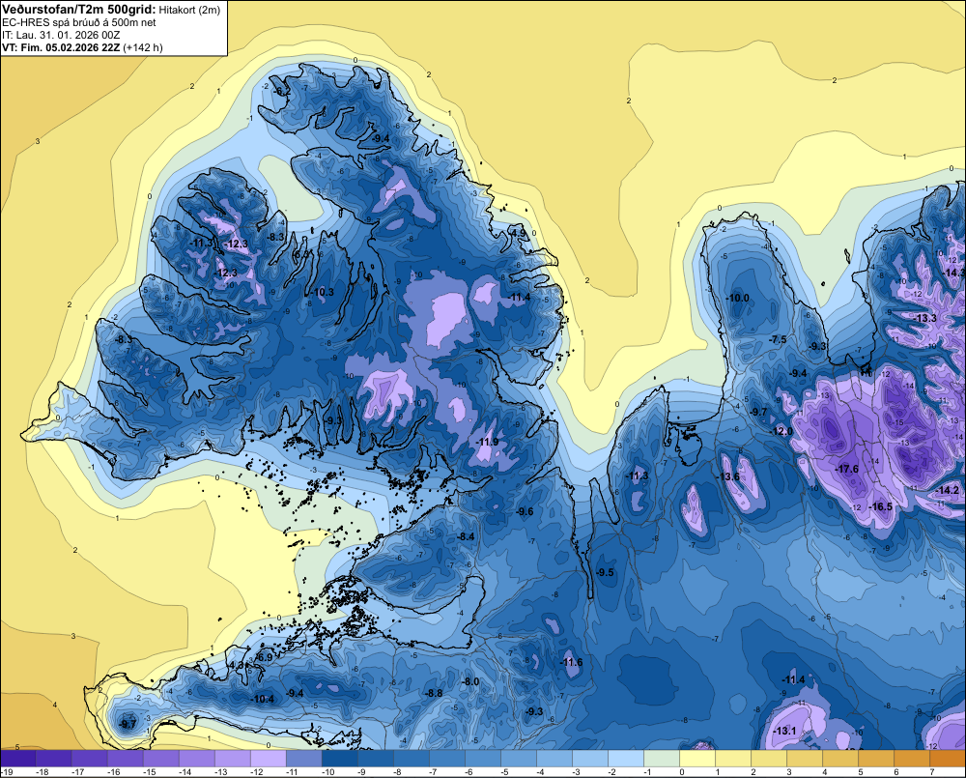Click the -9.5 temperature label on map
This screenshot has width=966, height=778.
606,573
